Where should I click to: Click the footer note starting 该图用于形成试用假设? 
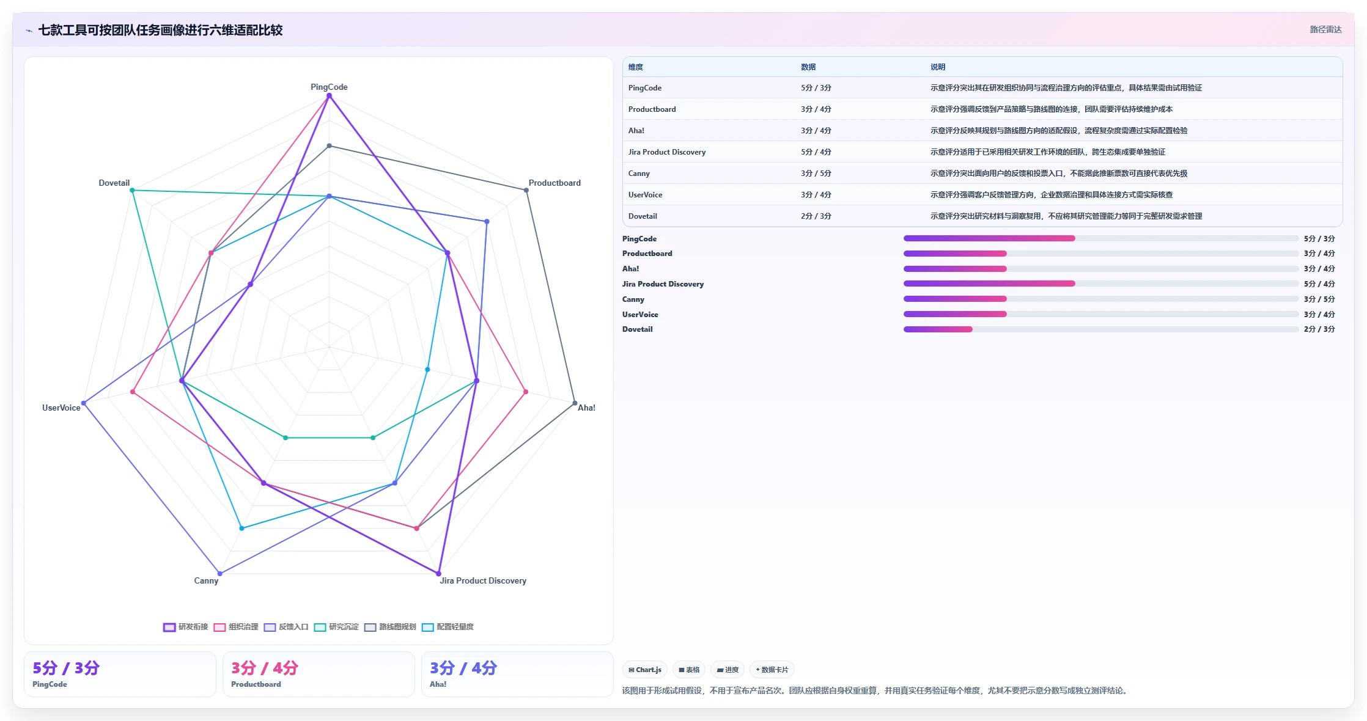(876, 690)
